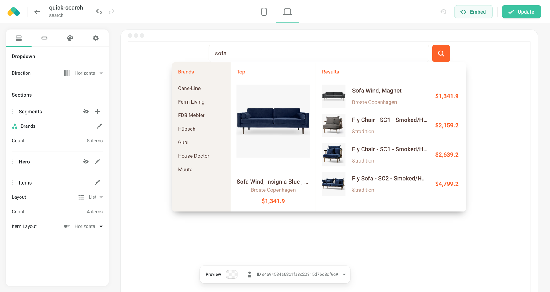The image size is (550, 292).
Task: Grab the Hero drag handle
Action: (x=13, y=162)
